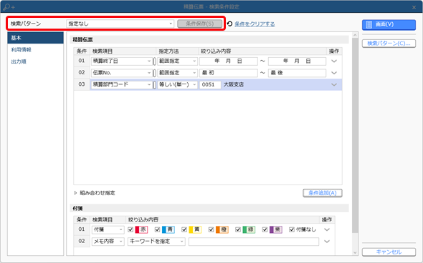Click the 最初 start field for 伝票No.
Image resolution: width=423 pixels, height=263 pixels.
[229, 73]
